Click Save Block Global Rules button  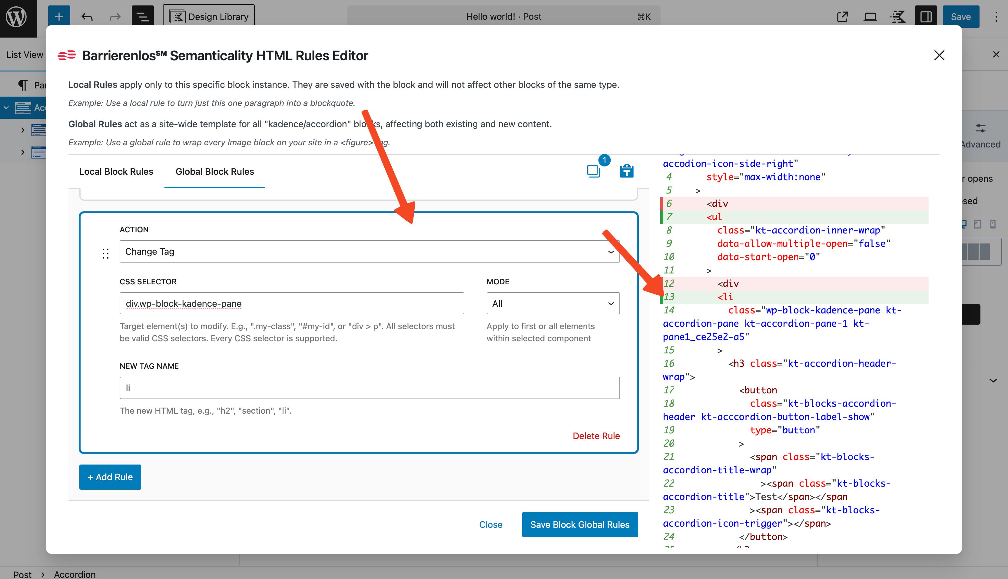(x=579, y=524)
